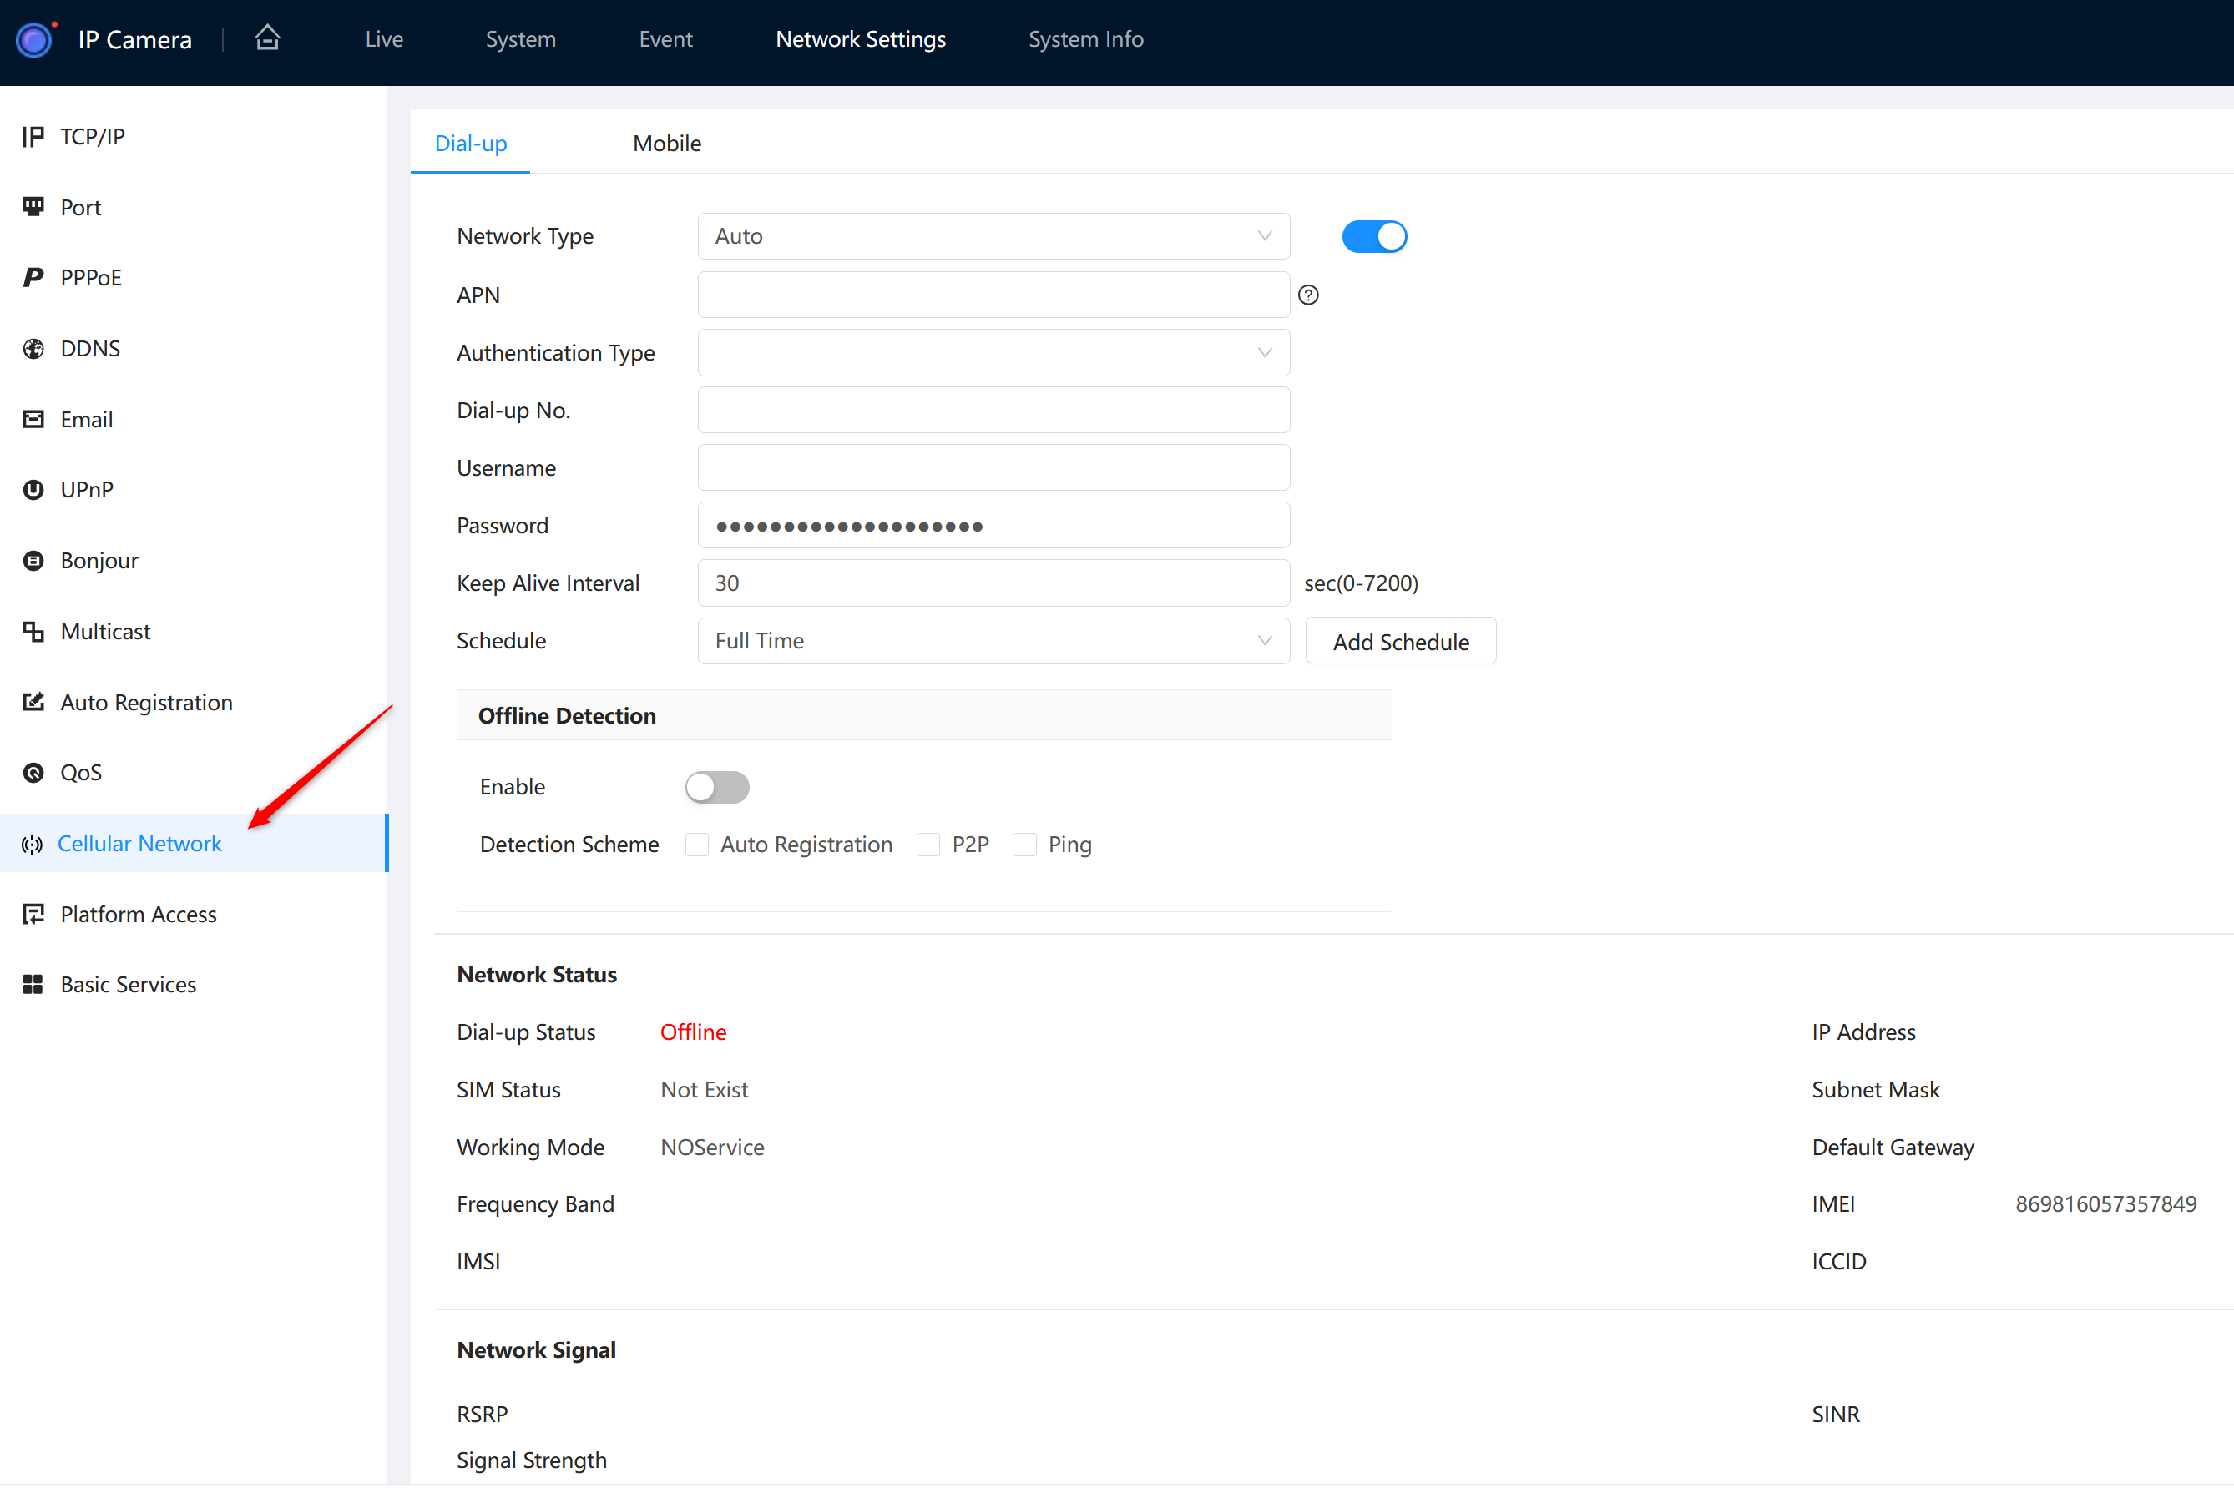
Task: Focus the Password input field
Action: click(x=993, y=526)
